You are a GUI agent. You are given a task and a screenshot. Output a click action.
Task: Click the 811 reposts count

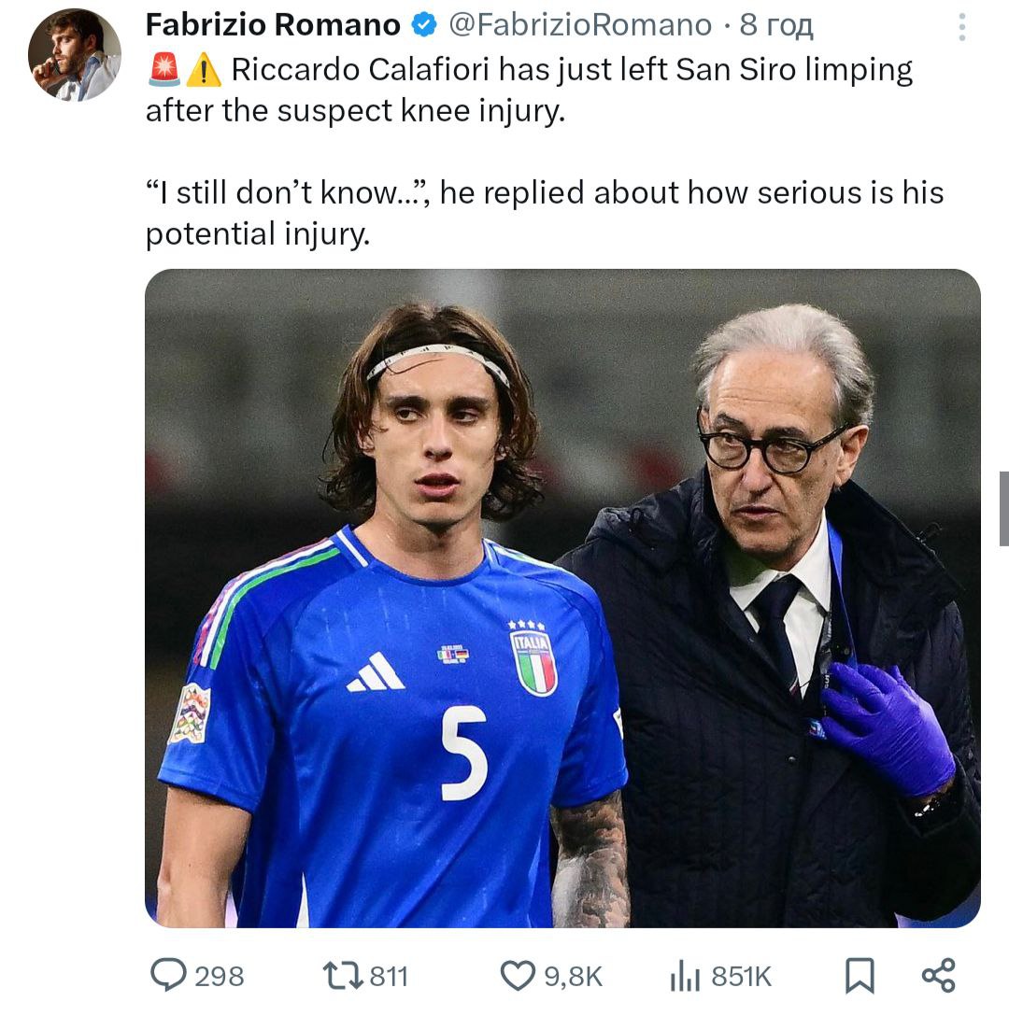pyautogui.click(x=390, y=977)
